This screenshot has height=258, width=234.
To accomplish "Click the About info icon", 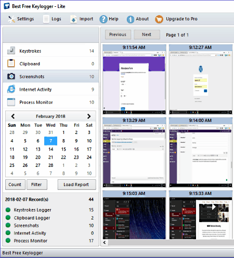I will point(131,19).
